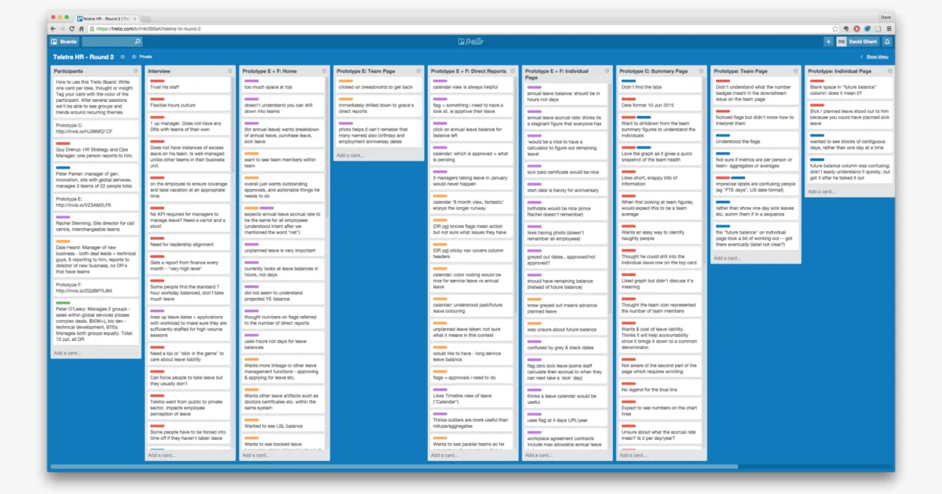This screenshot has width=942, height=494.
Task: Click the Trello logo in the header
Action: pos(471,41)
